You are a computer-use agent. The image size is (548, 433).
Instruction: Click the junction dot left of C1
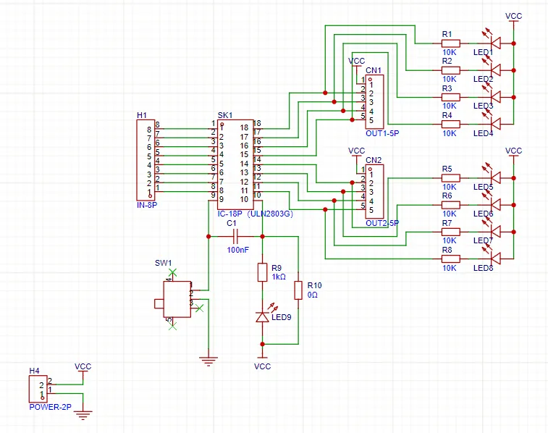(x=208, y=237)
